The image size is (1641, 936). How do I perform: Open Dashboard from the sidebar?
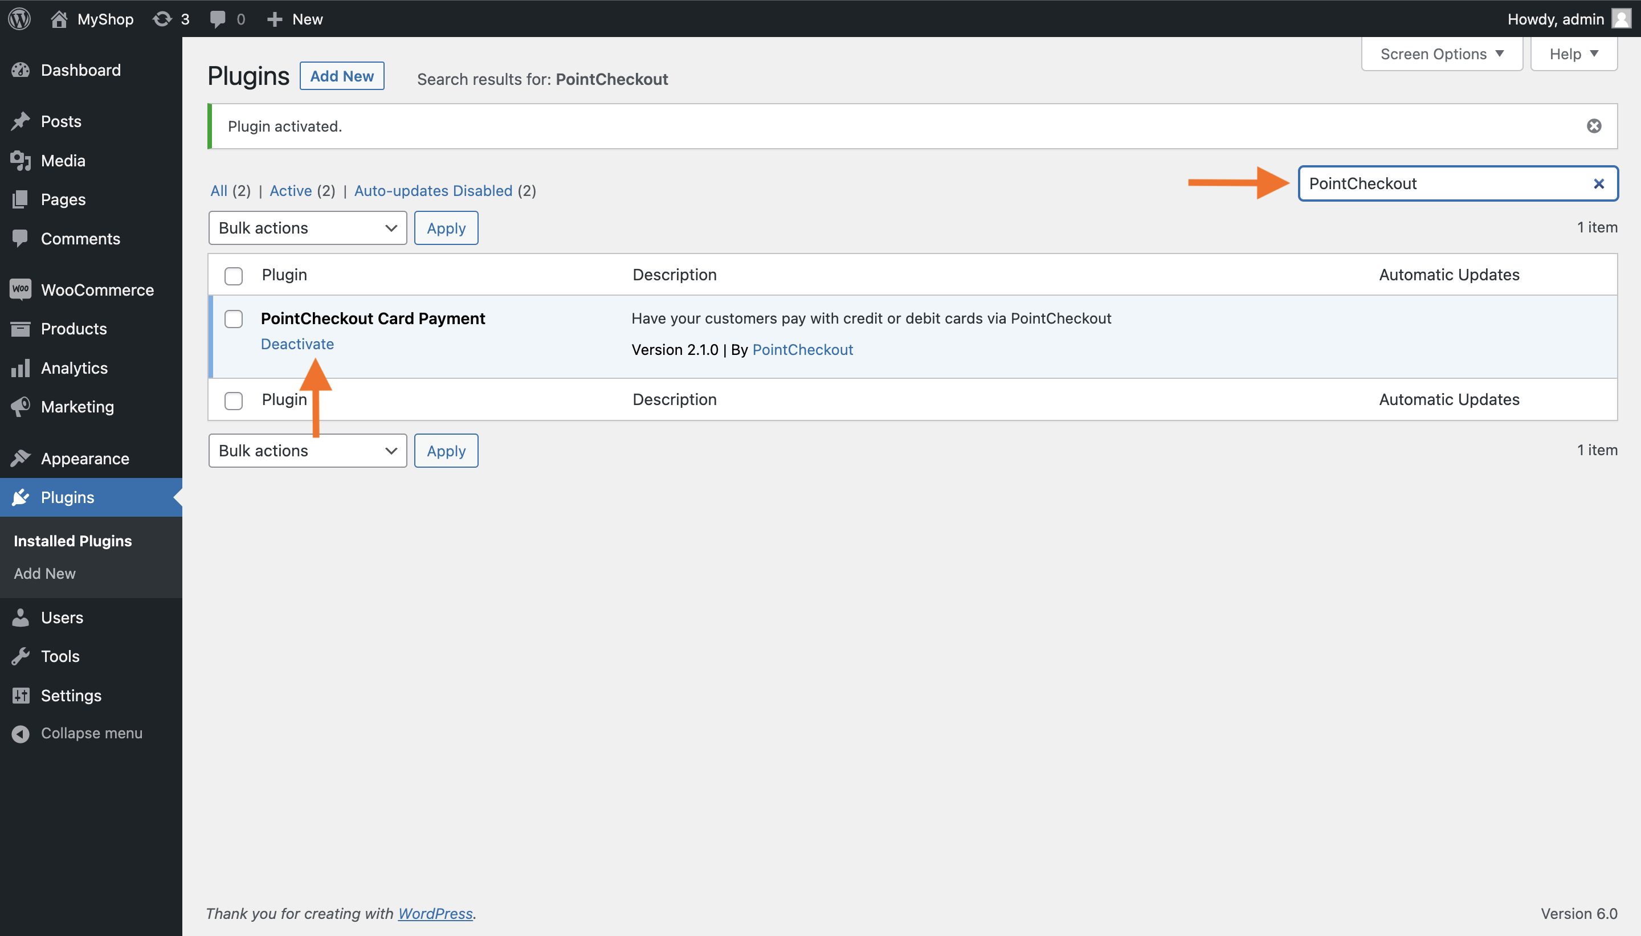81,70
